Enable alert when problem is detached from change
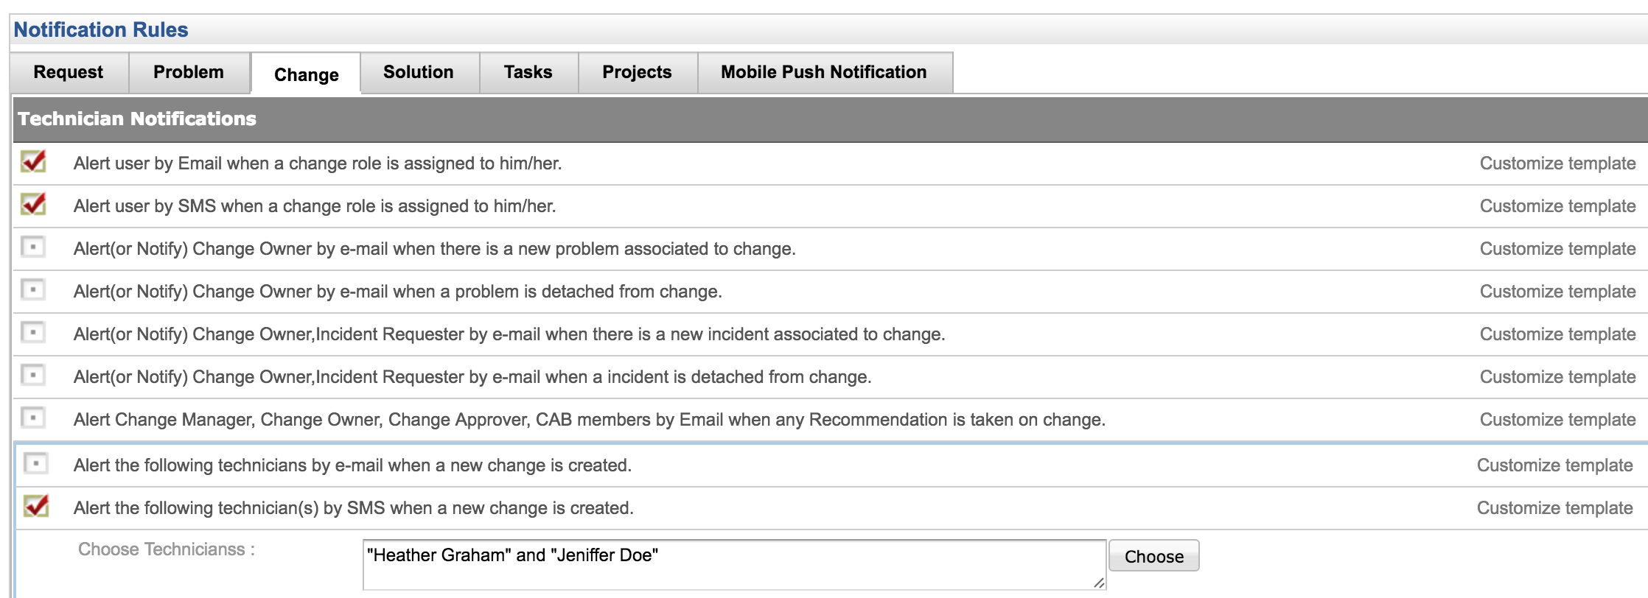1648x598 pixels. tap(33, 290)
